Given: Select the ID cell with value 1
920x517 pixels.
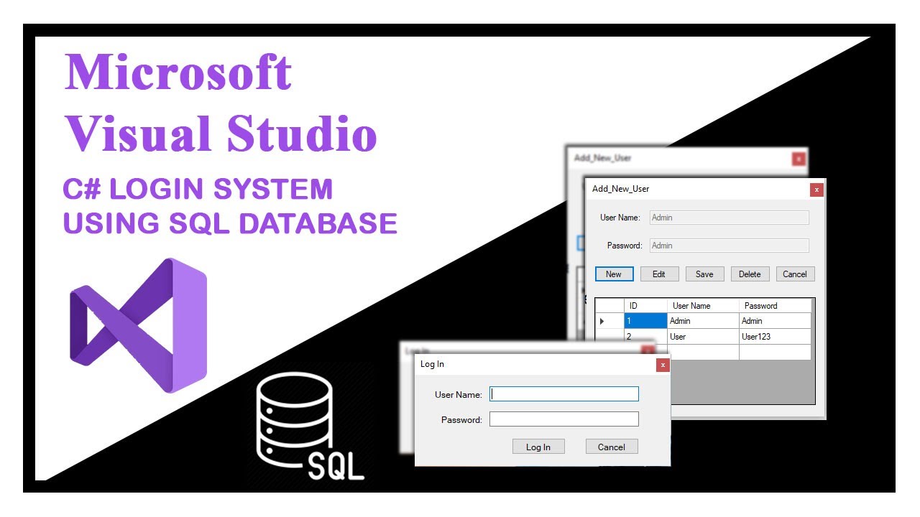Looking at the screenshot, I should 645,321.
